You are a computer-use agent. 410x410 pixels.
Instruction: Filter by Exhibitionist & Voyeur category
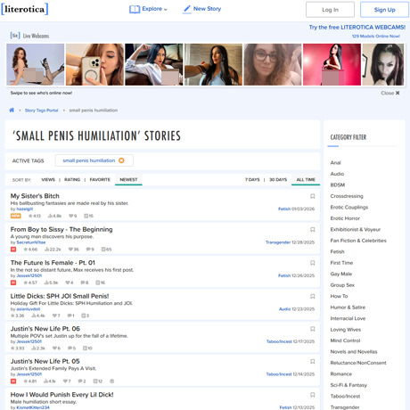[x=356, y=230]
